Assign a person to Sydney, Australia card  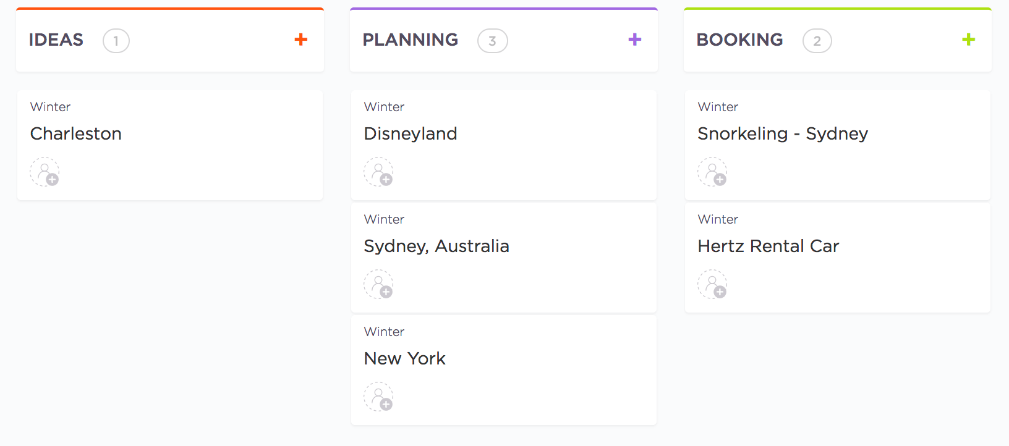click(378, 284)
